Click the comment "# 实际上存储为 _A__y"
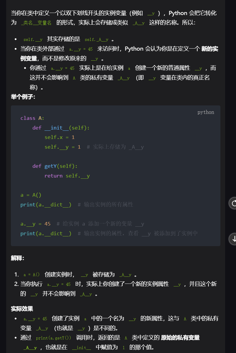 pos(115,147)
